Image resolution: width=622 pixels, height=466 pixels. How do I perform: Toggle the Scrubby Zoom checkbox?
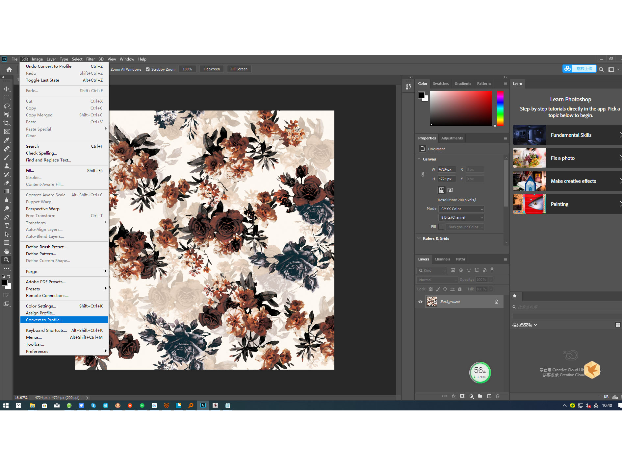(148, 69)
